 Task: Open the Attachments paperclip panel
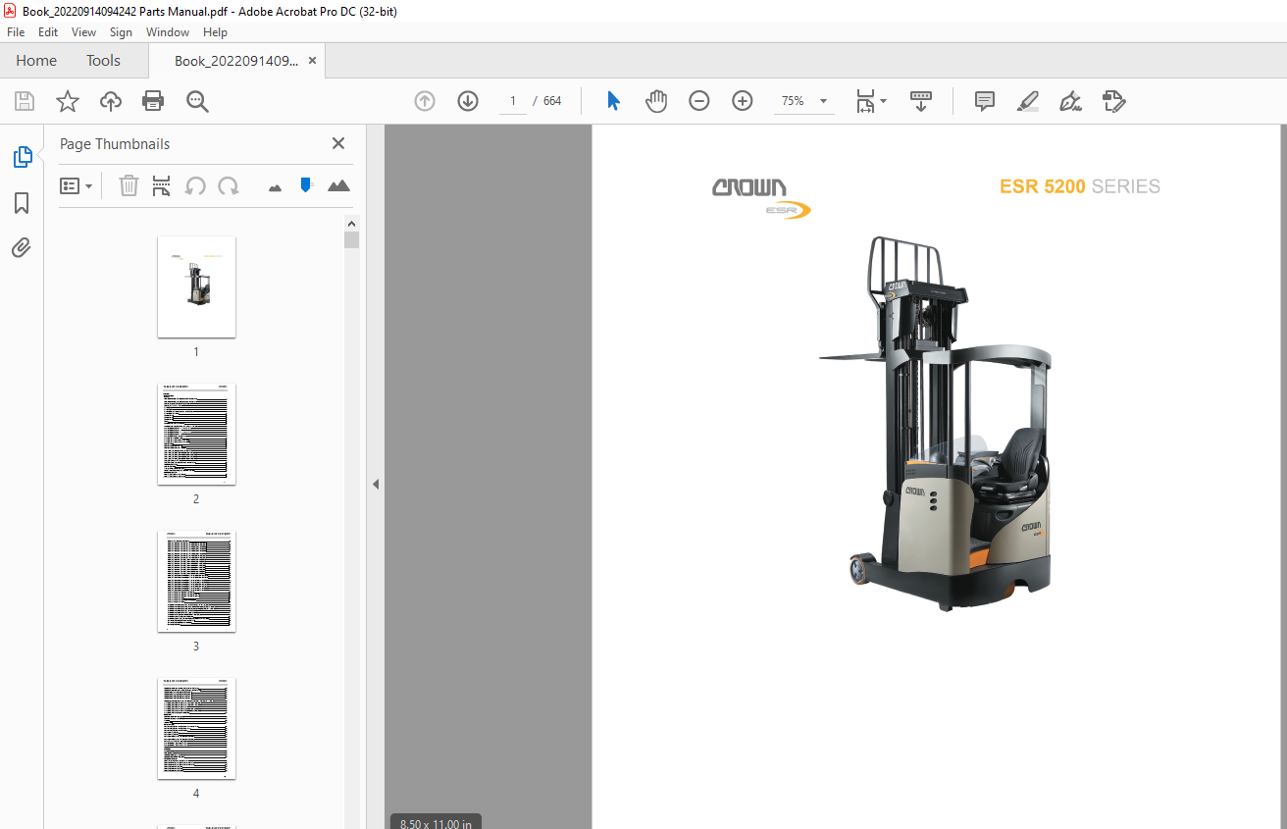tap(22, 248)
